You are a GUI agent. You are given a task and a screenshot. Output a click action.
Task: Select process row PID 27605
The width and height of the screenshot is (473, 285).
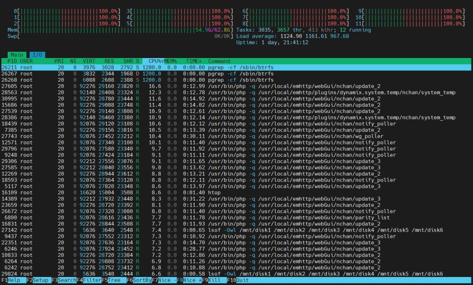coord(236,86)
